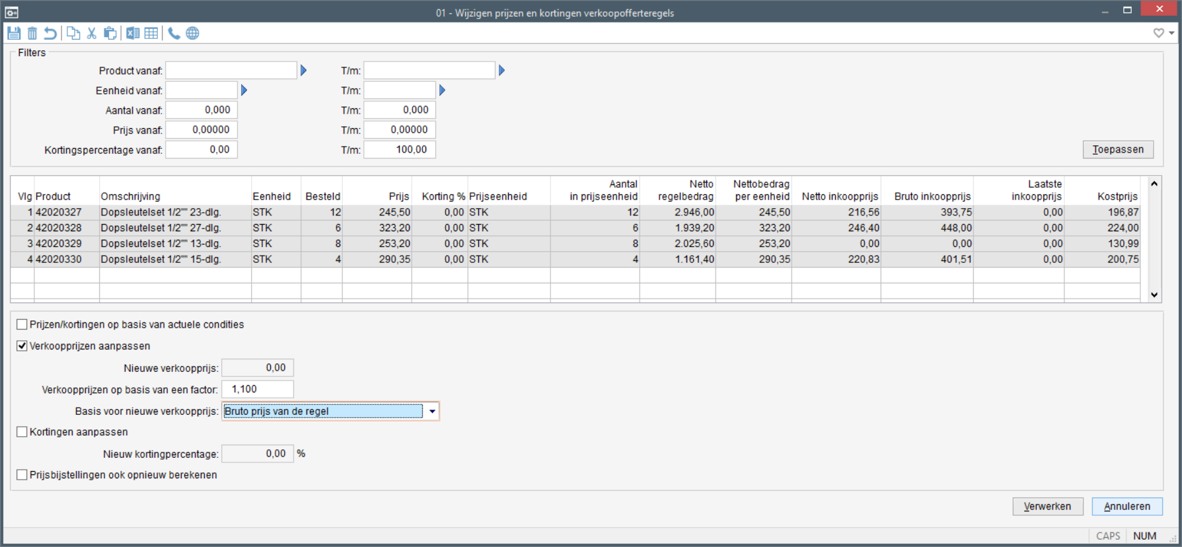This screenshot has height=547, width=1182.
Task: Enable Prijzen/kortingen op basis van actuele condities
Action: pyautogui.click(x=22, y=324)
